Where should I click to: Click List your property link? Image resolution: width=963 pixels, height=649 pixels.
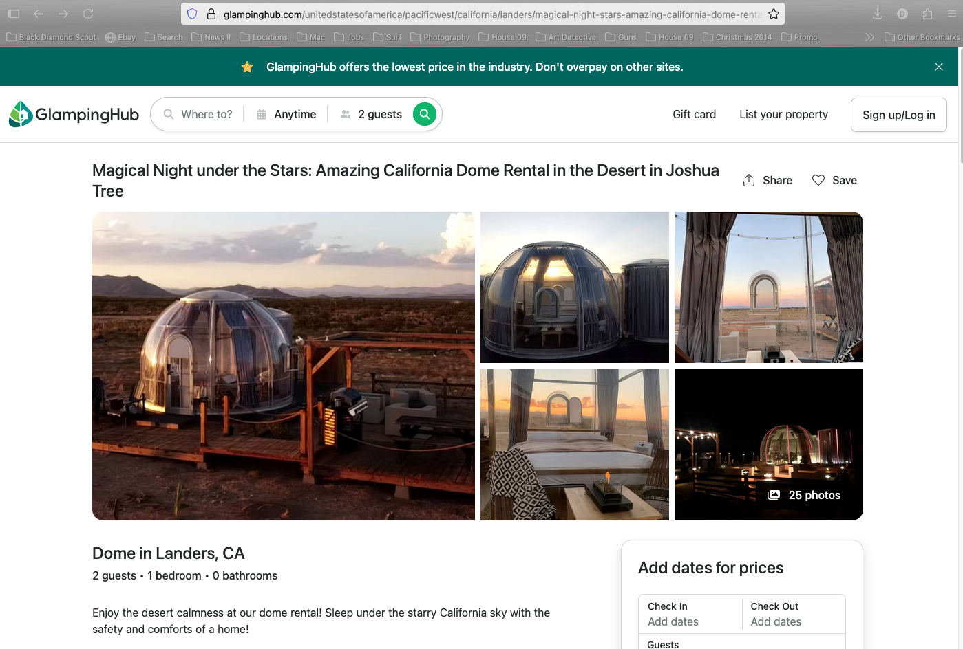click(x=783, y=114)
